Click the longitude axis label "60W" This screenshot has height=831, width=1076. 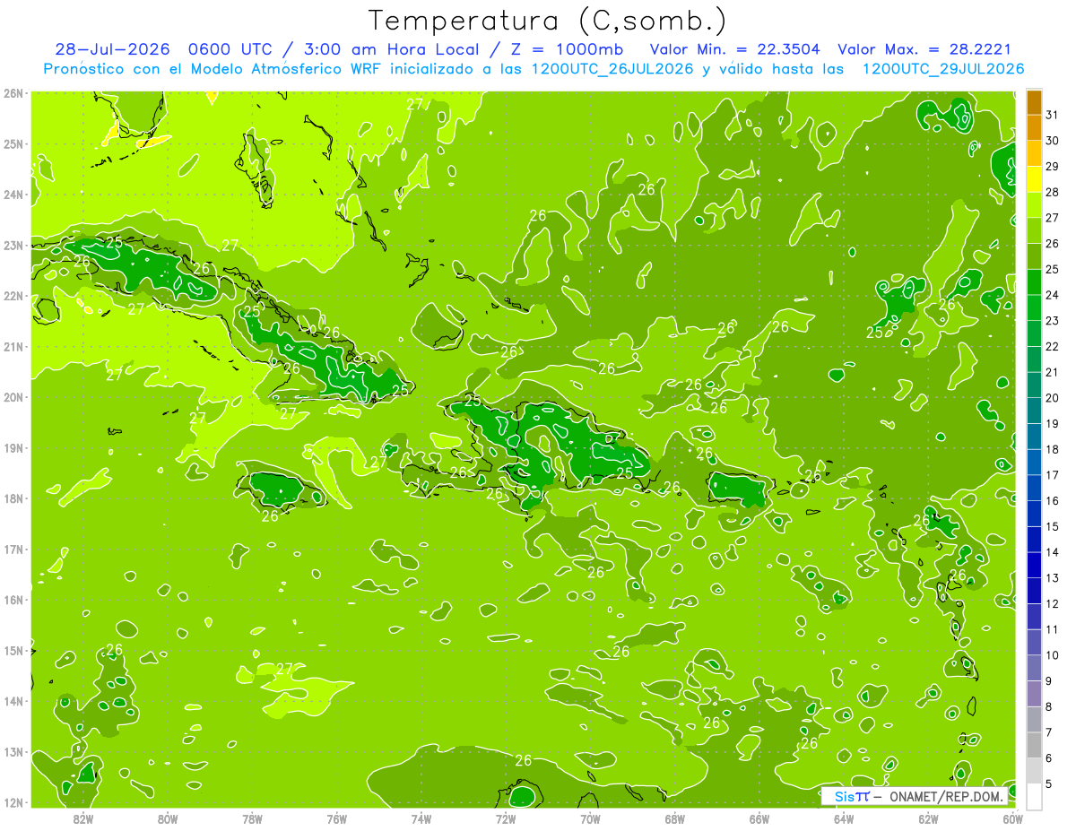pyautogui.click(x=1012, y=818)
